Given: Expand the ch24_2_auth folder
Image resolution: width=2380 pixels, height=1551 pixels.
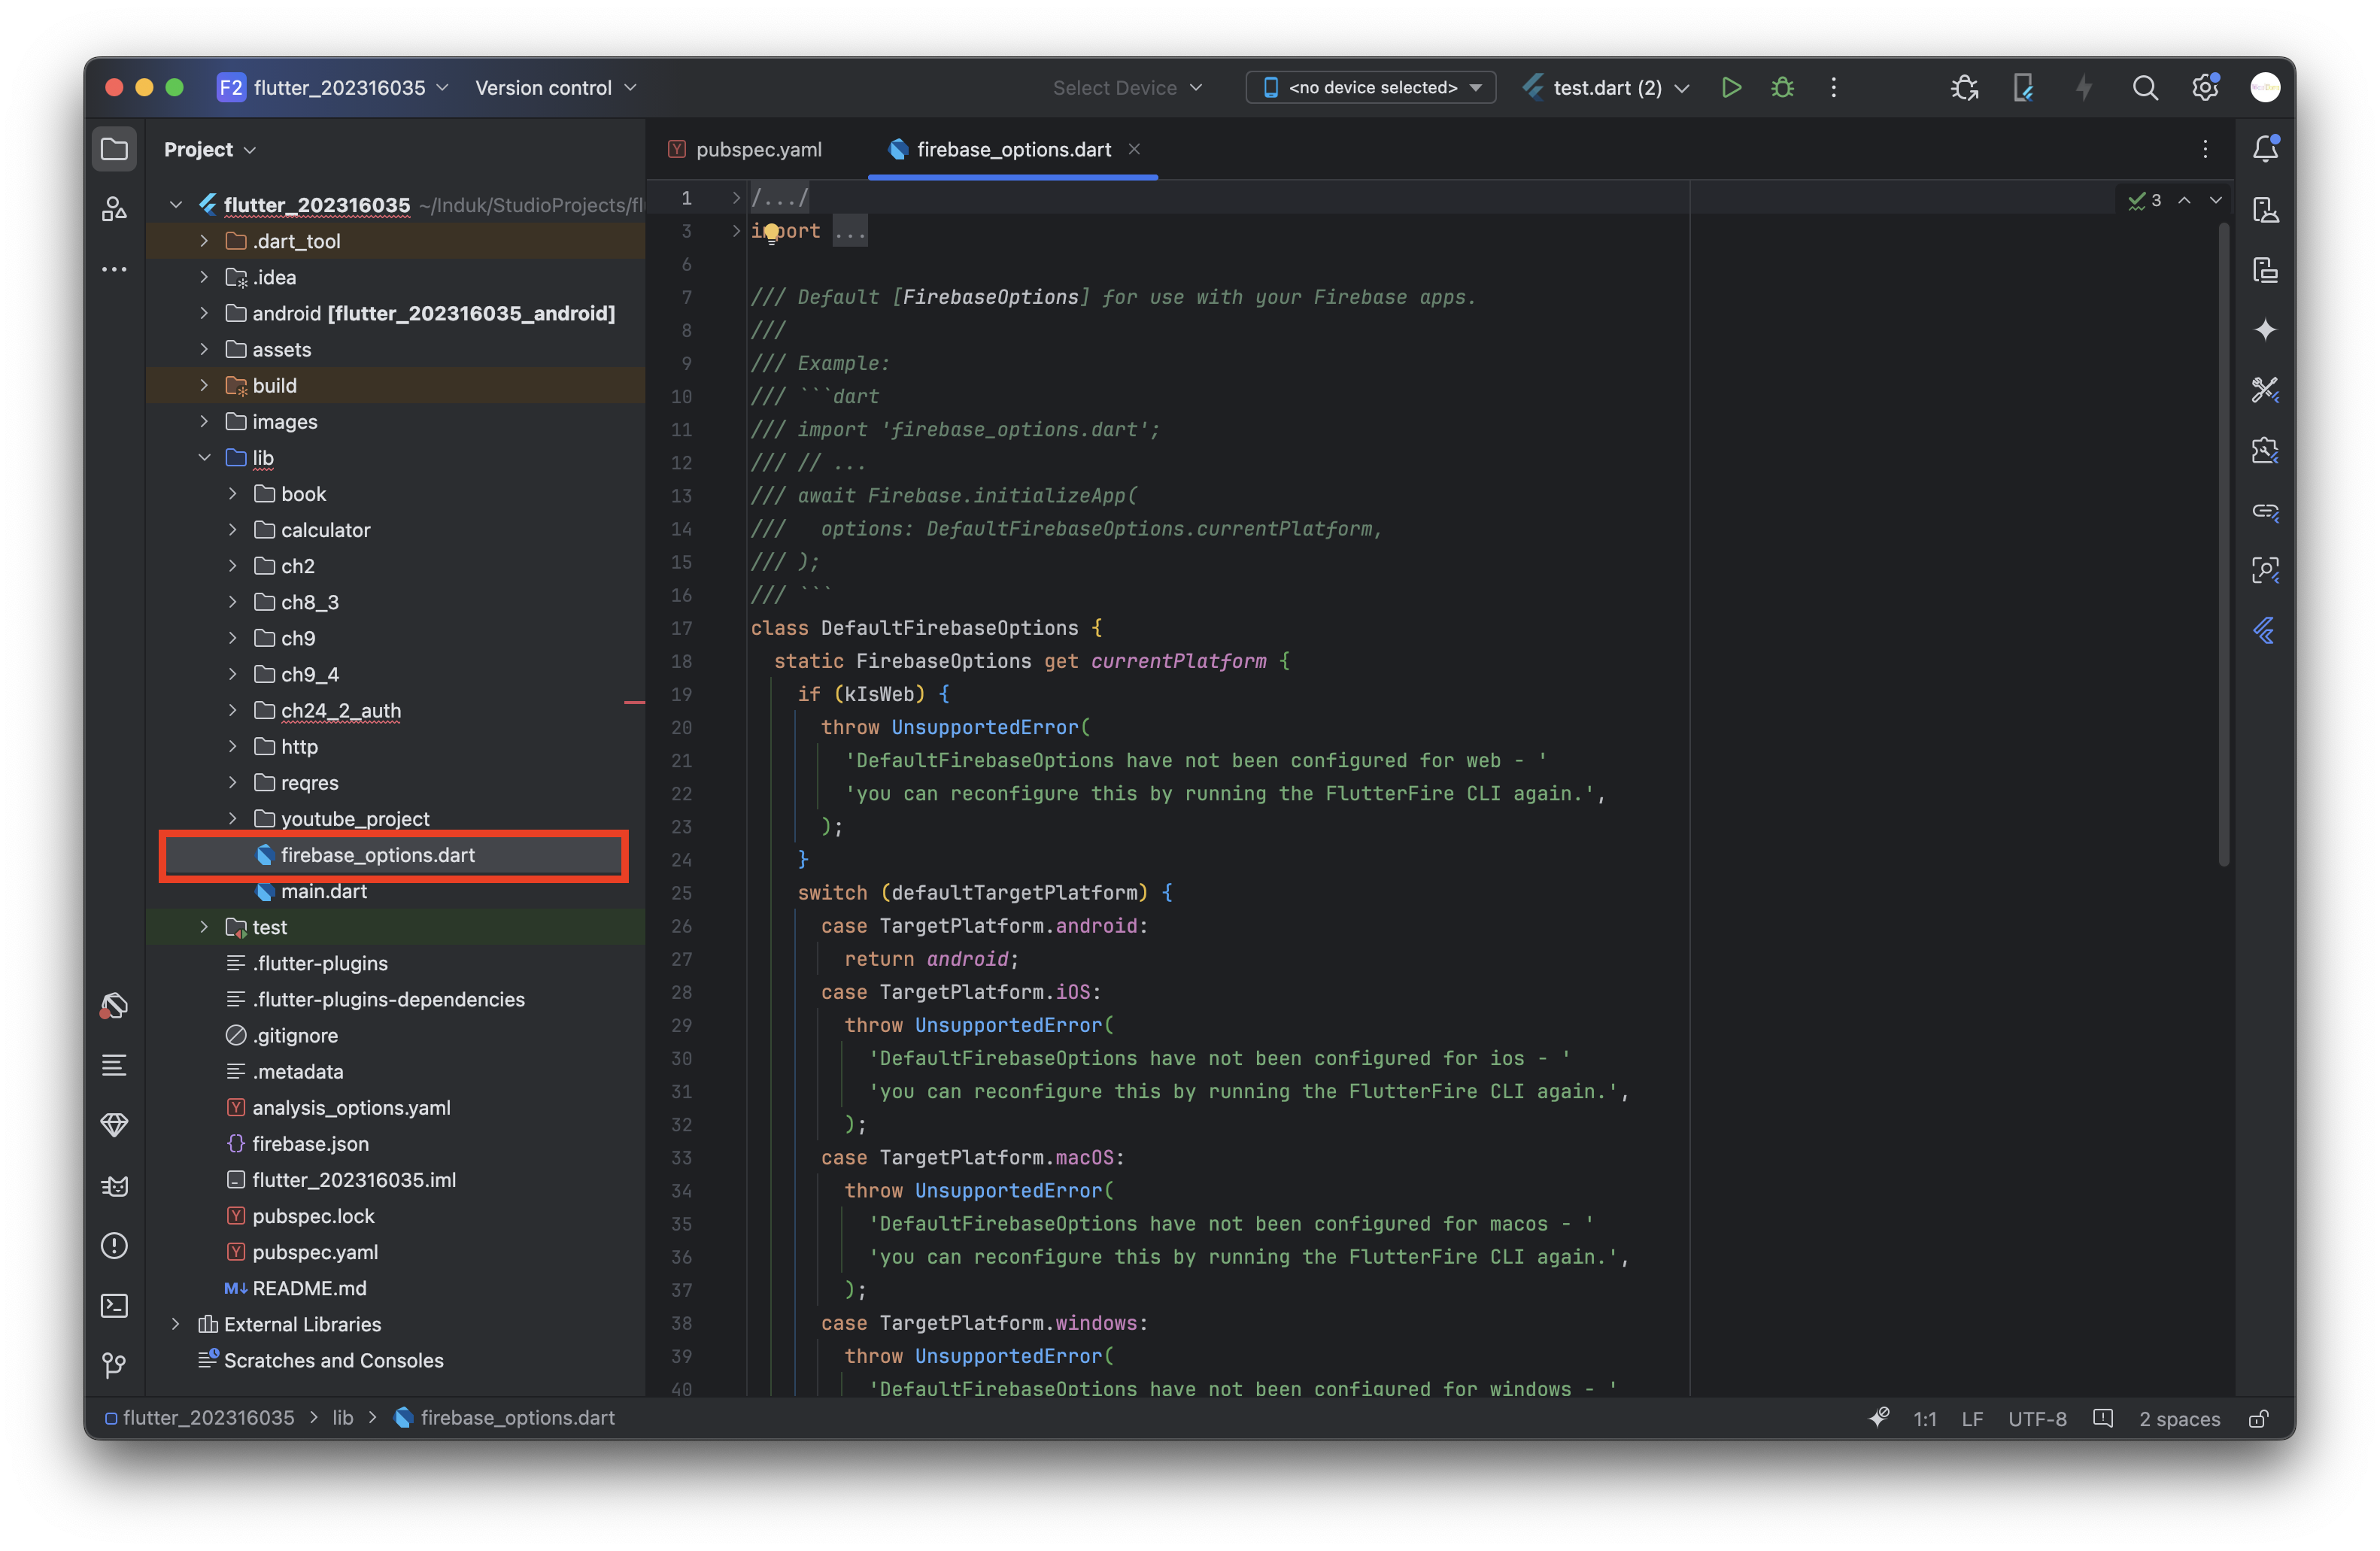Looking at the screenshot, I should tap(233, 710).
